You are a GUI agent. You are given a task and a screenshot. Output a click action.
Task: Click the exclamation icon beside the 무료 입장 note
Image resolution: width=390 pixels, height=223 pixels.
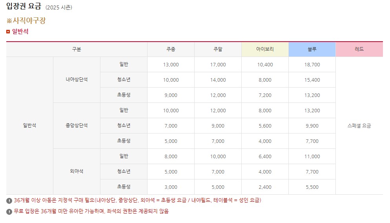[x=9, y=212]
